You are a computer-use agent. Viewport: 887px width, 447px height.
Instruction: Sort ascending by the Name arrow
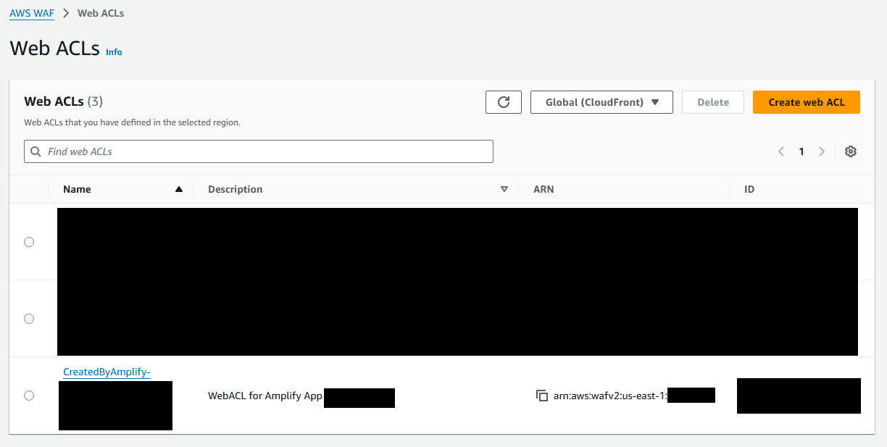pyautogui.click(x=179, y=189)
